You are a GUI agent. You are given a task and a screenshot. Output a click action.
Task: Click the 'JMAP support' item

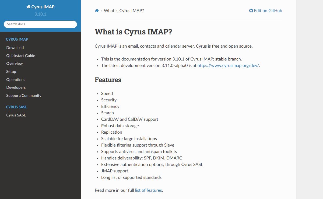pos(115,171)
